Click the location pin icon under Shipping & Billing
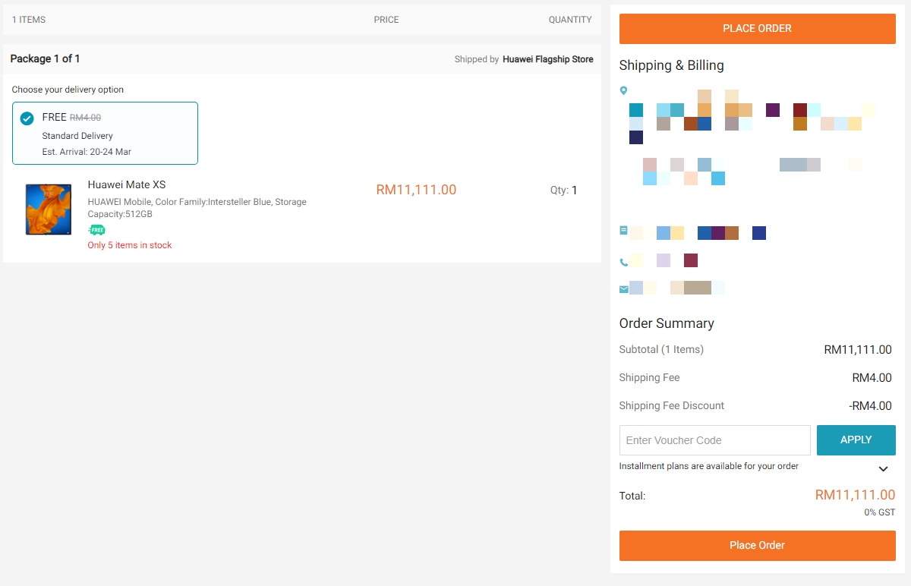The width and height of the screenshot is (911, 586). pyautogui.click(x=624, y=91)
